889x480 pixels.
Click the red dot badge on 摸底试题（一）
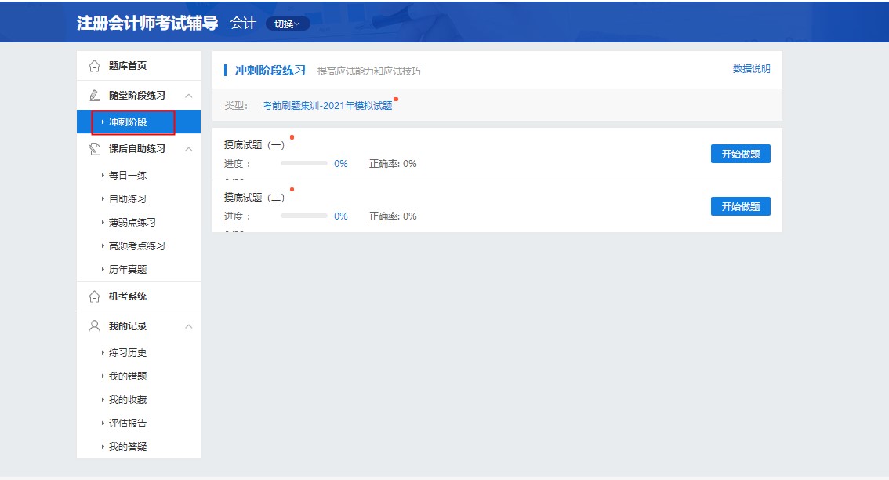(x=292, y=139)
